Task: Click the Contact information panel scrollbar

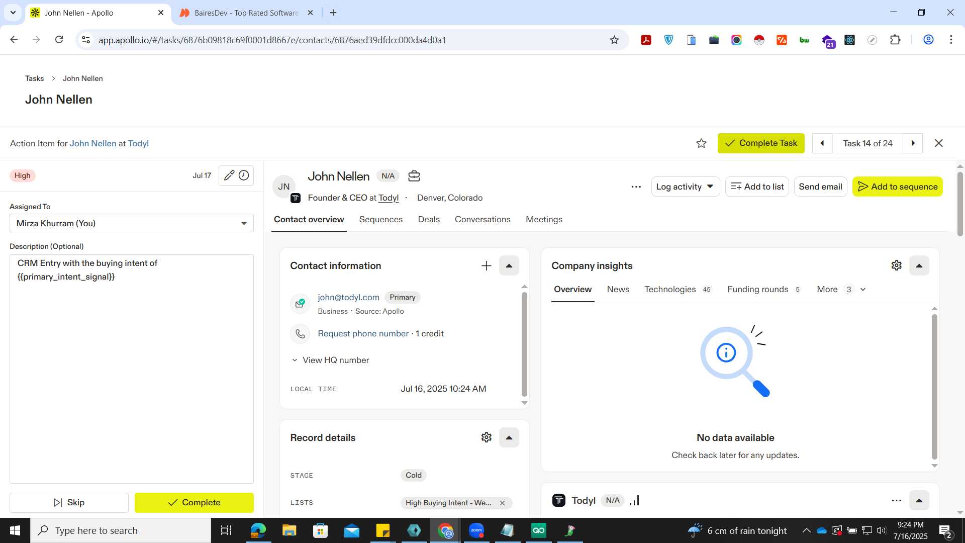Action: click(x=524, y=344)
